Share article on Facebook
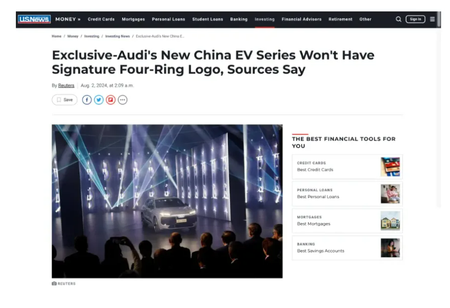The height and width of the screenshot is (308, 450). [x=87, y=100]
